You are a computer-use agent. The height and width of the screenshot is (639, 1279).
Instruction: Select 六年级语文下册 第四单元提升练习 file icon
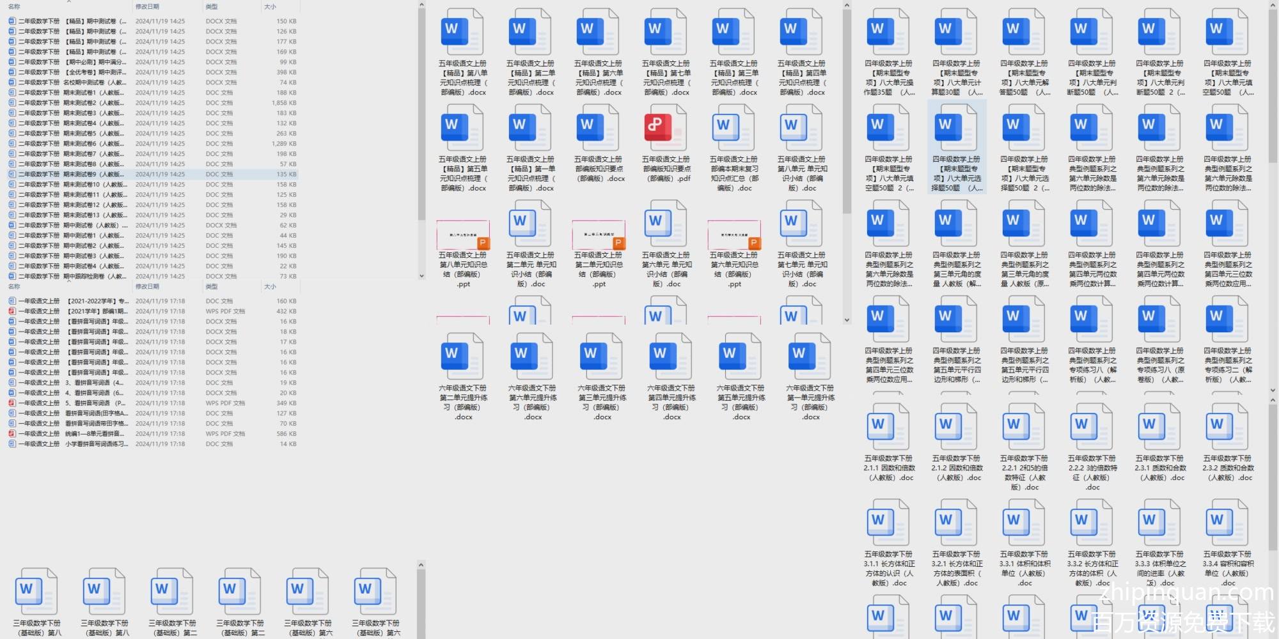tap(671, 356)
